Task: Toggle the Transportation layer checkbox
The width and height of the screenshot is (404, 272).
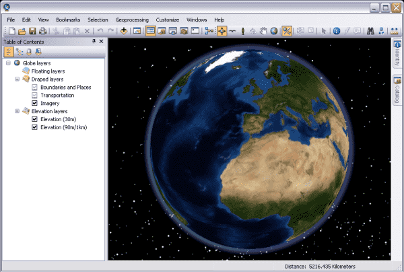Action: click(x=34, y=96)
